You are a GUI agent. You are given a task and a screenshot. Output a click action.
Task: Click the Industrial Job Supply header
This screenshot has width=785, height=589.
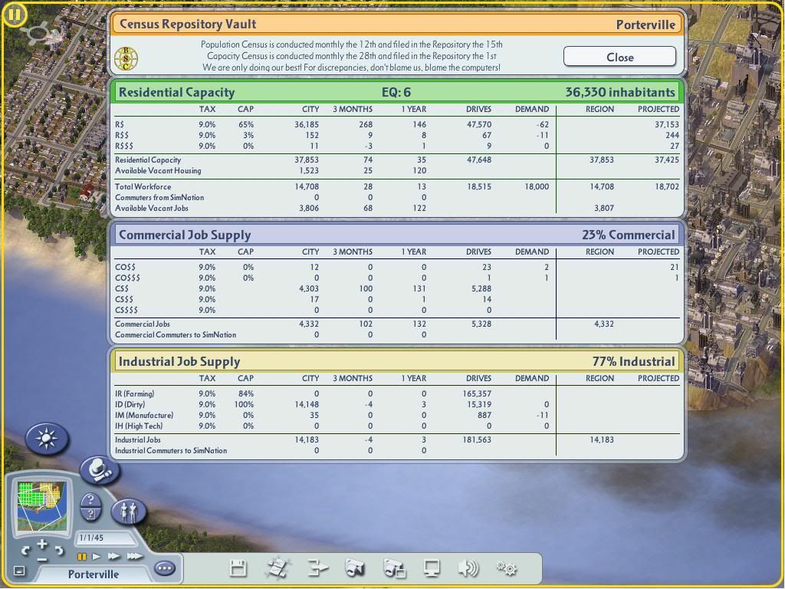point(179,362)
